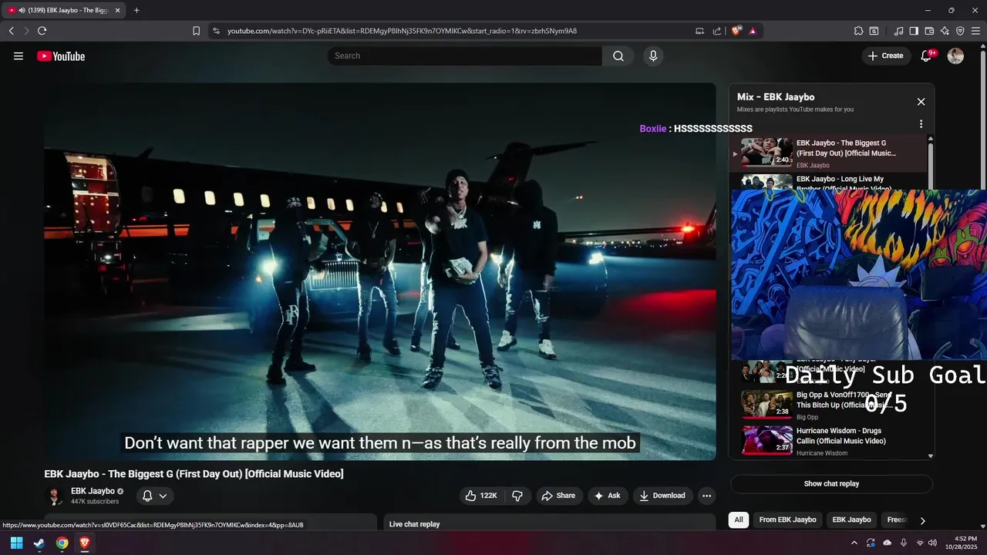
Task: Click the Create button
Action: point(885,55)
